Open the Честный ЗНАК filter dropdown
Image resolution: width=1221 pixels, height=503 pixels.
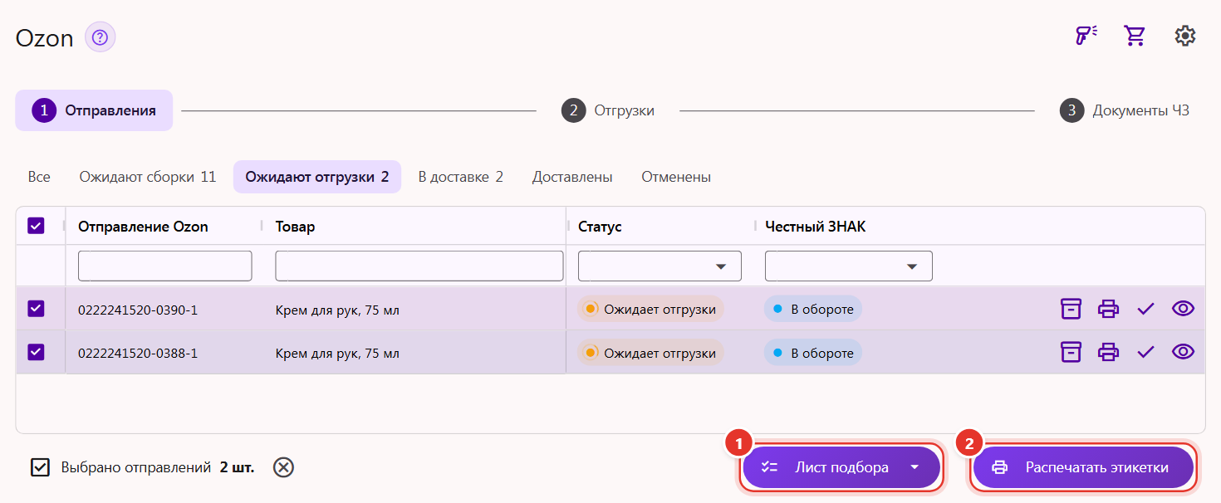[849, 266]
